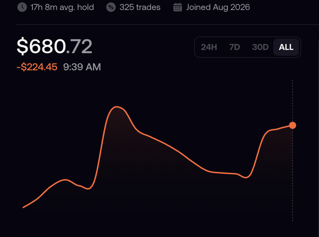
Task: Click the swap arrows icon beside trades
Action: point(111,8)
